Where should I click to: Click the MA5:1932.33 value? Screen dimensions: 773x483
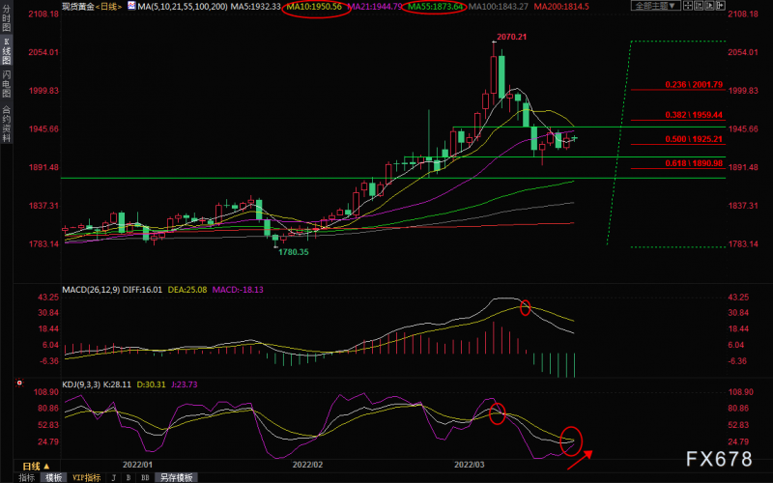(255, 7)
